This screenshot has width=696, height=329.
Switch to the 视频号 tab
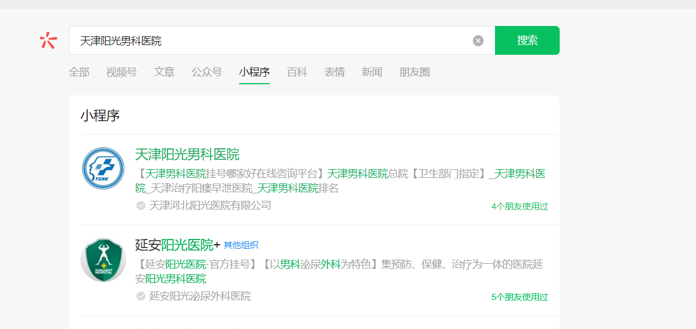click(x=121, y=72)
